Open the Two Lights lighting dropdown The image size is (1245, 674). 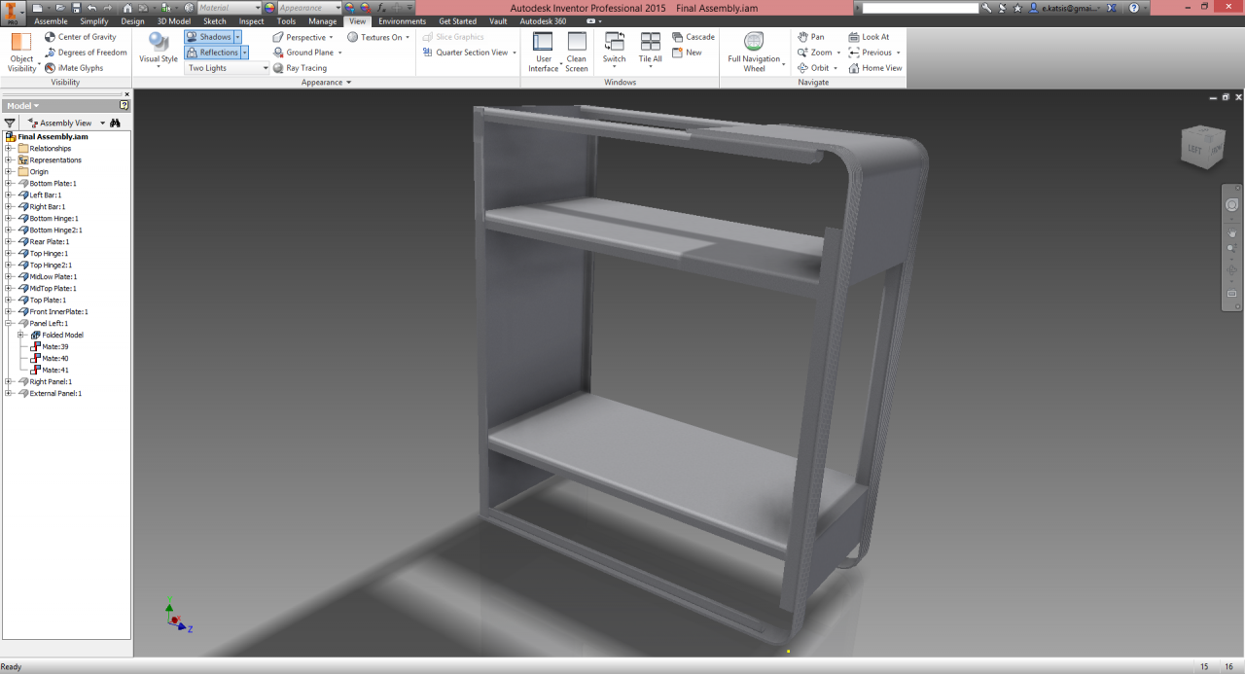228,68
